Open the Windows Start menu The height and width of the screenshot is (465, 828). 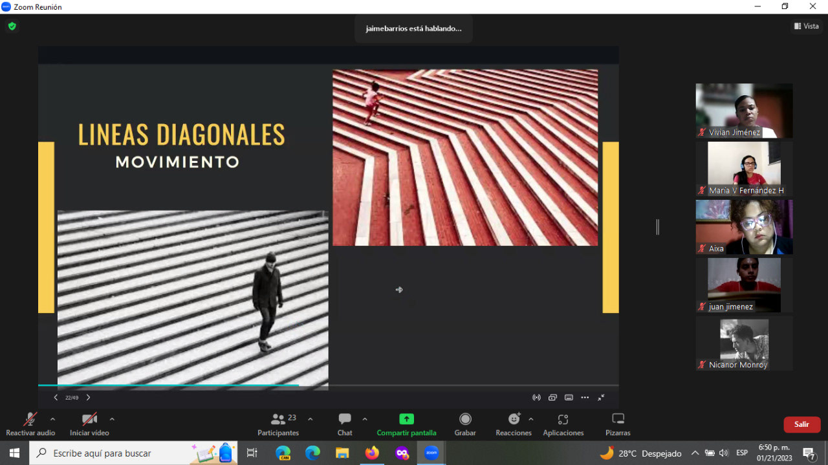click(14, 453)
